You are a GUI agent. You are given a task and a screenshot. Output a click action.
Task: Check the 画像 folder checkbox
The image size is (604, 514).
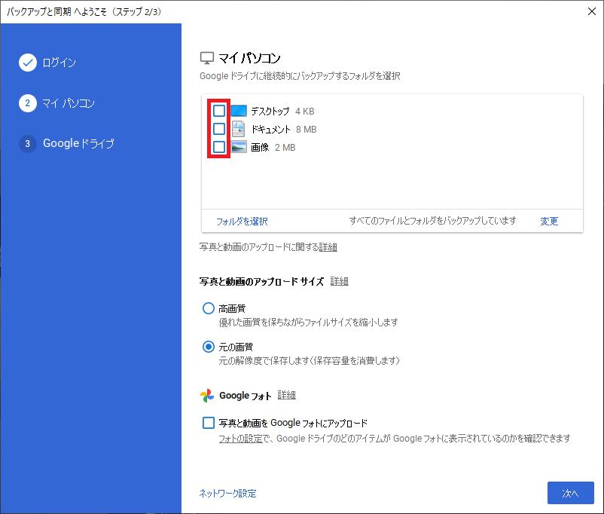219,147
